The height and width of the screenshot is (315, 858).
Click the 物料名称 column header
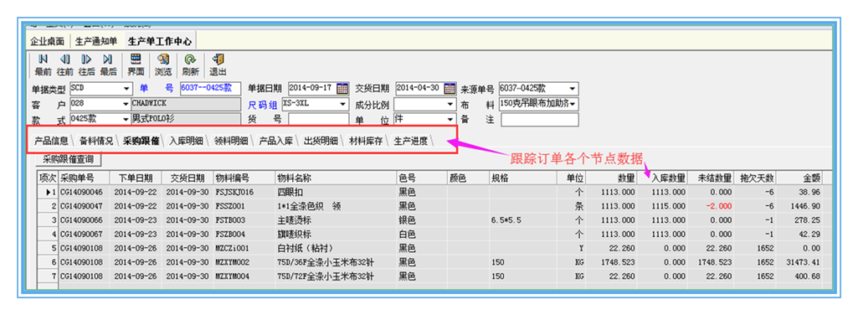click(x=336, y=178)
